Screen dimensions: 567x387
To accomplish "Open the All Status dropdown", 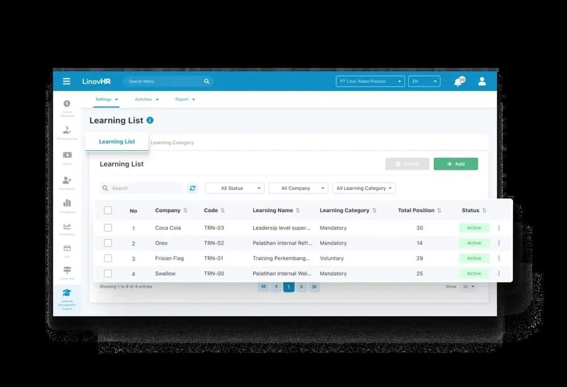I will (234, 187).
